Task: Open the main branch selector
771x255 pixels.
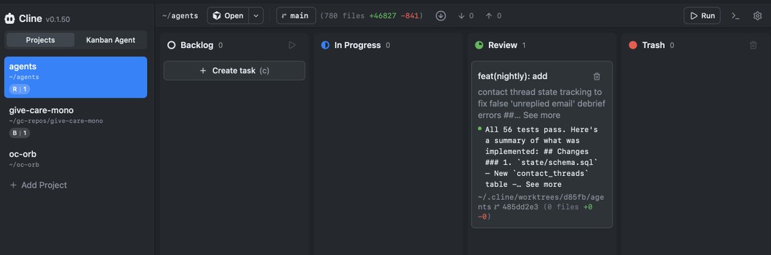Action: click(296, 15)
